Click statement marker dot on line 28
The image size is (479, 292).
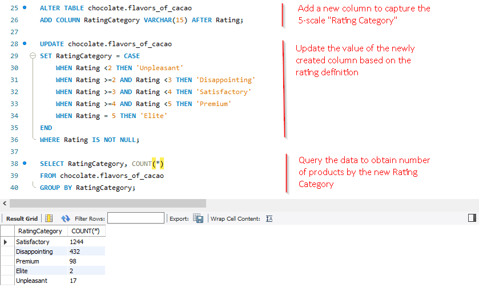[x=25, y=44]
